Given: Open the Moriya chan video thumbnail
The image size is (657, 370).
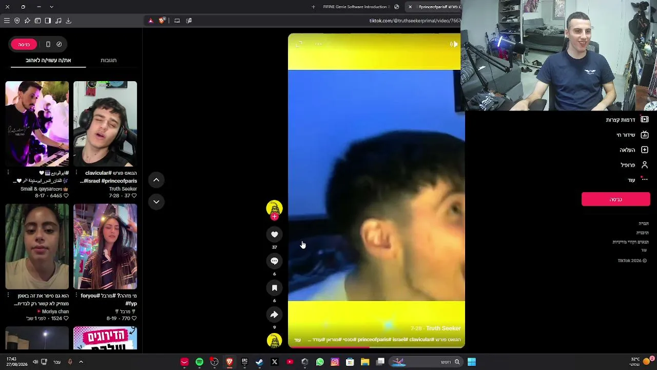Looking at the screenshot, I should 37,247.
